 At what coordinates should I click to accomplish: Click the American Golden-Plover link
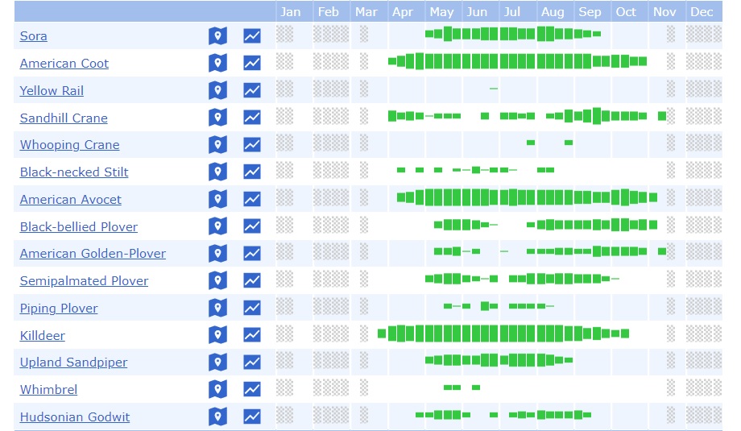(x=93, y=254)
